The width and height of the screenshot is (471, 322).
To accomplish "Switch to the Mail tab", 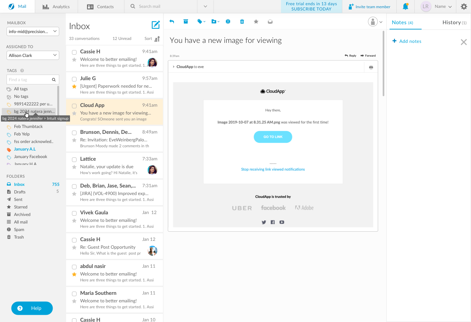I will tap(18, 6).
